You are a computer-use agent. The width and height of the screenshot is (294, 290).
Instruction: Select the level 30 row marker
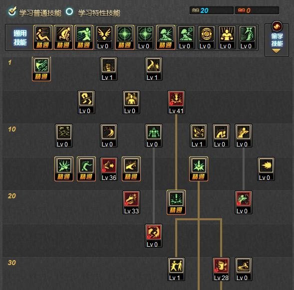[12, 263]
